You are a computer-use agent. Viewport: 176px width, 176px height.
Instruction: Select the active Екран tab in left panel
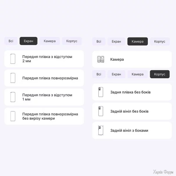pos(28,41)
